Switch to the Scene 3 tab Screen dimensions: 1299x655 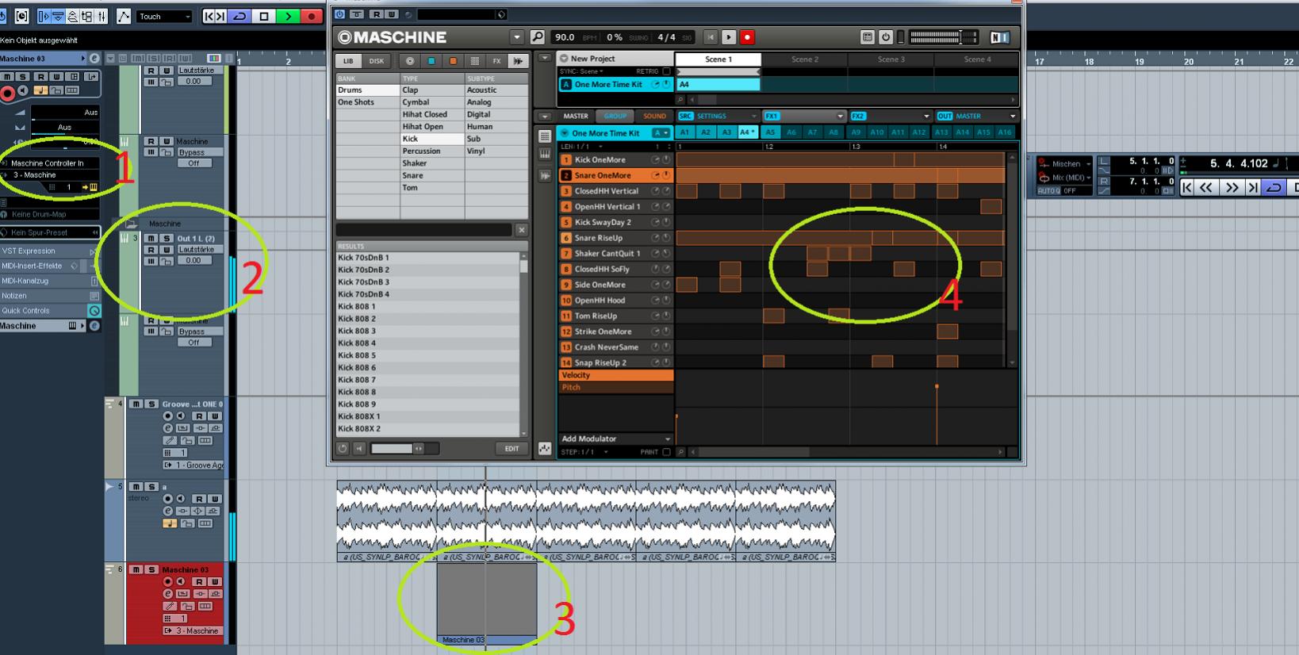point(891,59)
